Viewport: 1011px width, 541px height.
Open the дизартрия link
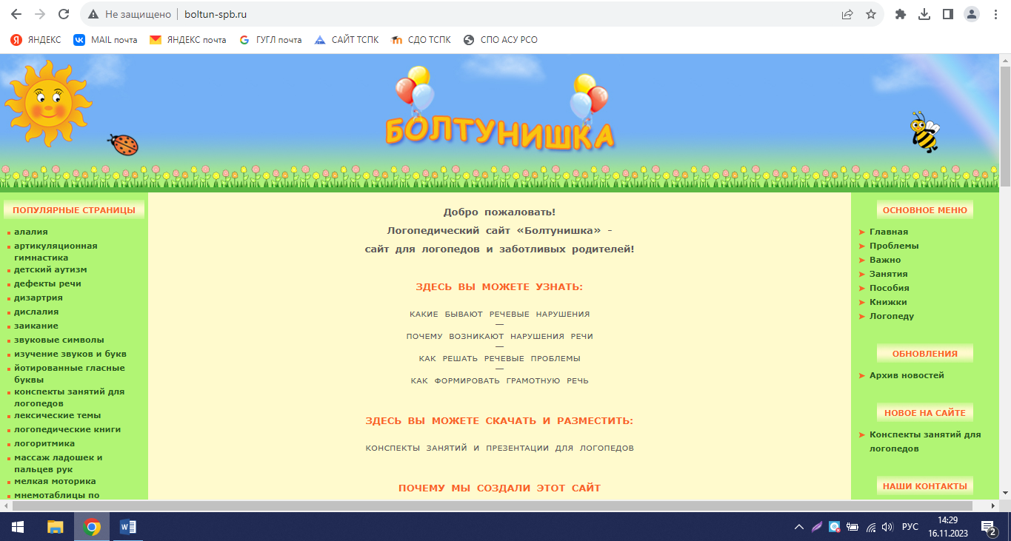pos(39,298)
